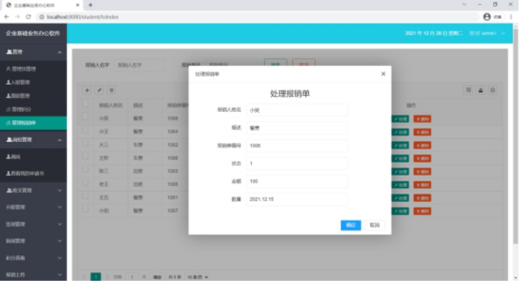Viewport: 520px width, 281px height.
Task: Open the admin user dropdown in the header
Action: click(x=487, y=33)
